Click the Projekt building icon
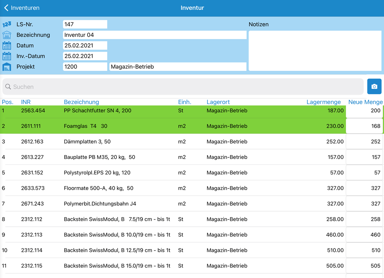The height and width of the screenshot is (278, 384). pos(7,67)
